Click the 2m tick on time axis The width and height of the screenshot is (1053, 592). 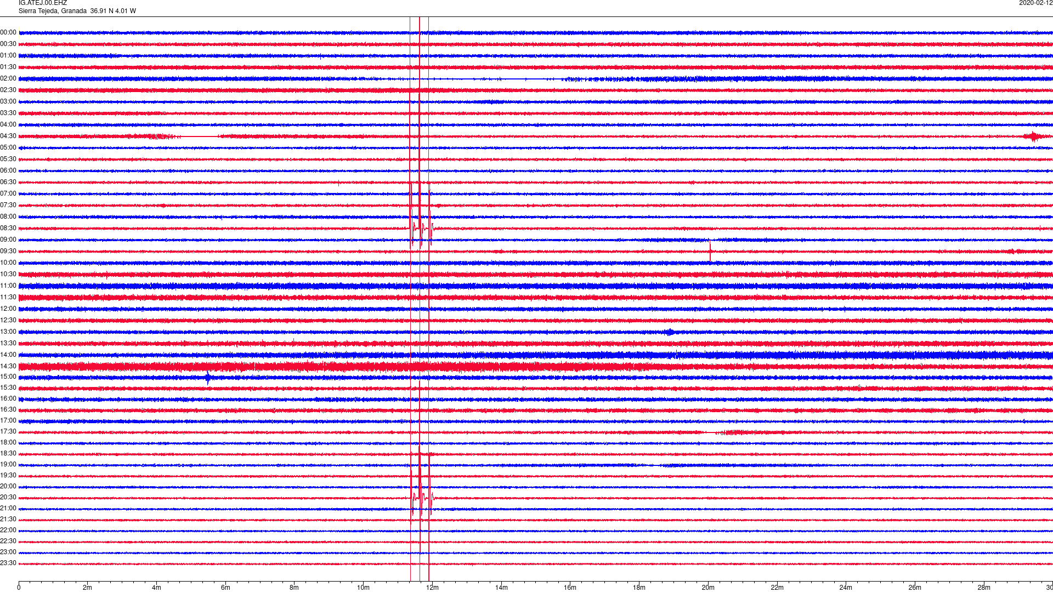coord(88,588)
